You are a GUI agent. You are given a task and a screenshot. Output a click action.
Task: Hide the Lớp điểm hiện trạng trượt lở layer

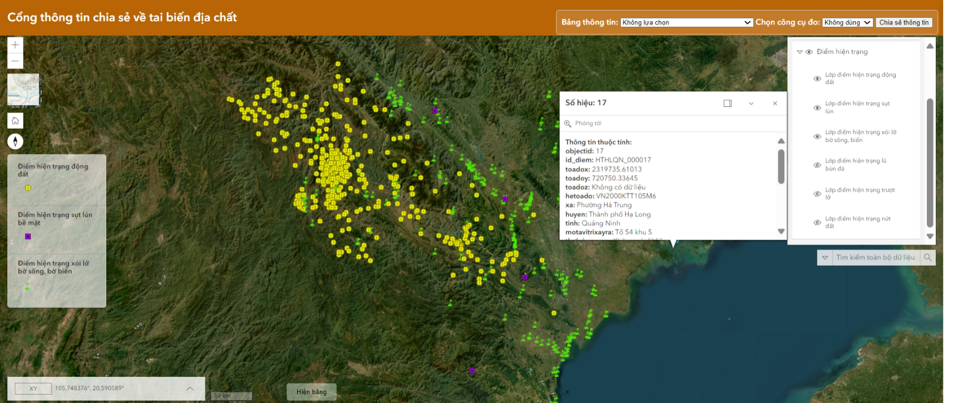[817, 193]
